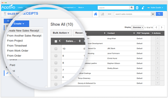The width and height of the screenshot is (168, 98).
Task: Open actions menu for Stephen Gibson row
Action: [x=157, y=63]
